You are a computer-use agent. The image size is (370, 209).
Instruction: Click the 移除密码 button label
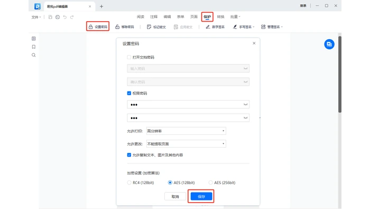(x=128, y=27)
